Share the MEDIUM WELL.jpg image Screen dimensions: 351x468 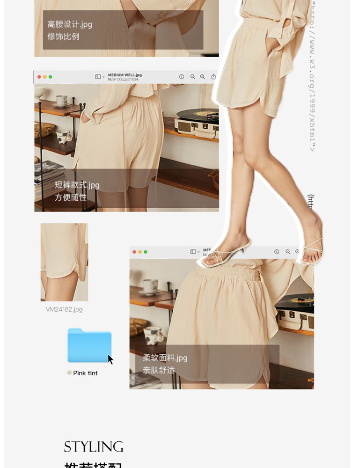click(213, 77)
